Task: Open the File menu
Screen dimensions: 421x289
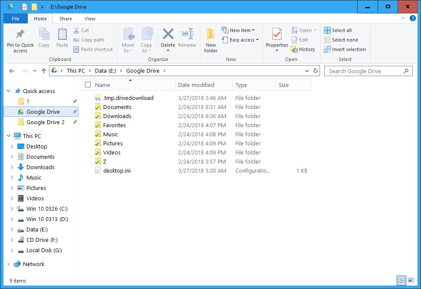Action: [x=15, y=19]
